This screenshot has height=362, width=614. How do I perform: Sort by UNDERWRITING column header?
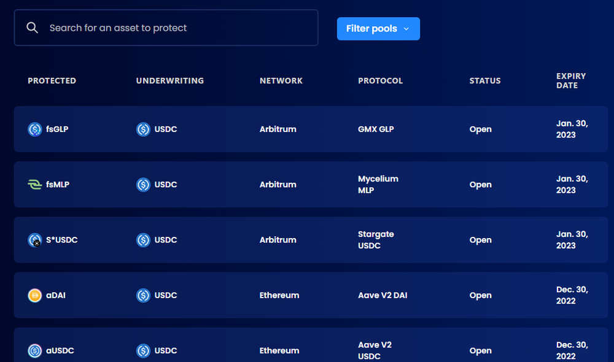pos(170,80)
